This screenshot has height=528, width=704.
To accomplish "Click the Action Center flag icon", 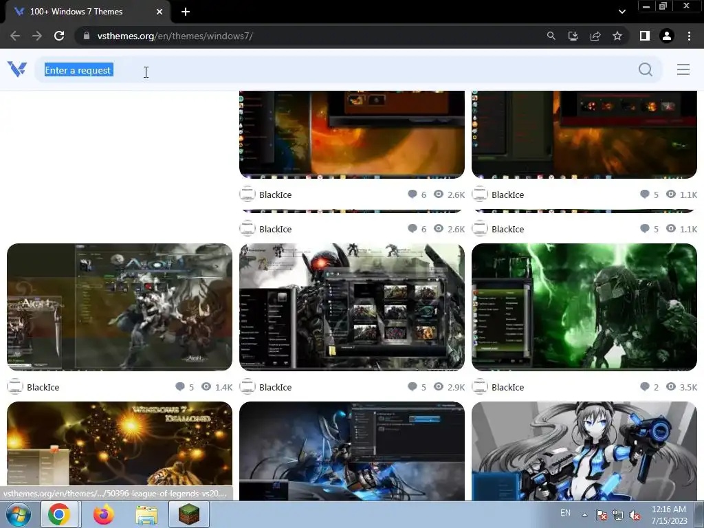I will click(601, 516).
